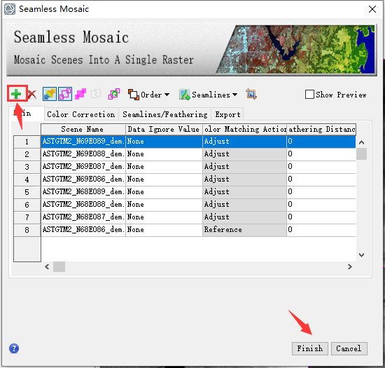Click the Adjust action cell in row 5
This screenshot has width=385, height=368.
click(x=244, y=192)
